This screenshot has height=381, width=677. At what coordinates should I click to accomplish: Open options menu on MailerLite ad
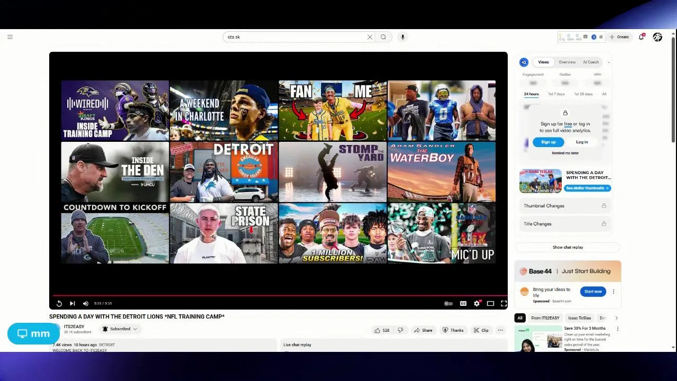point(617,329)
